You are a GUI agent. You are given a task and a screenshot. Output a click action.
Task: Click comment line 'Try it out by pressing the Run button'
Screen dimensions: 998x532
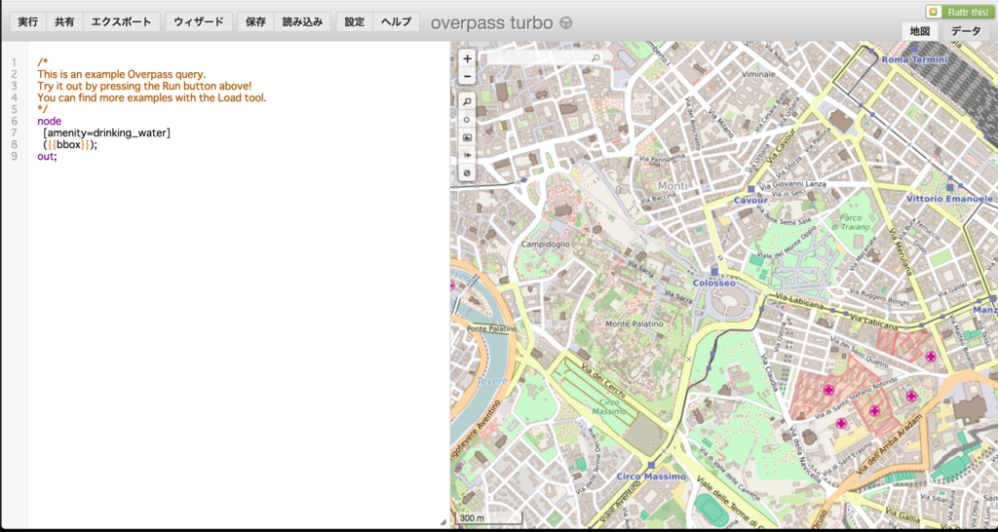(x=144, y=86)
